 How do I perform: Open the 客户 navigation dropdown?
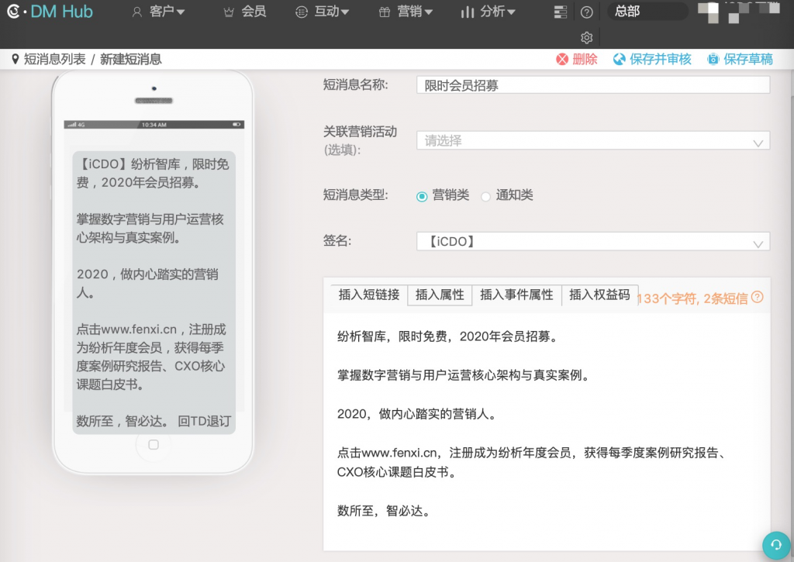(x=158, y=12)
